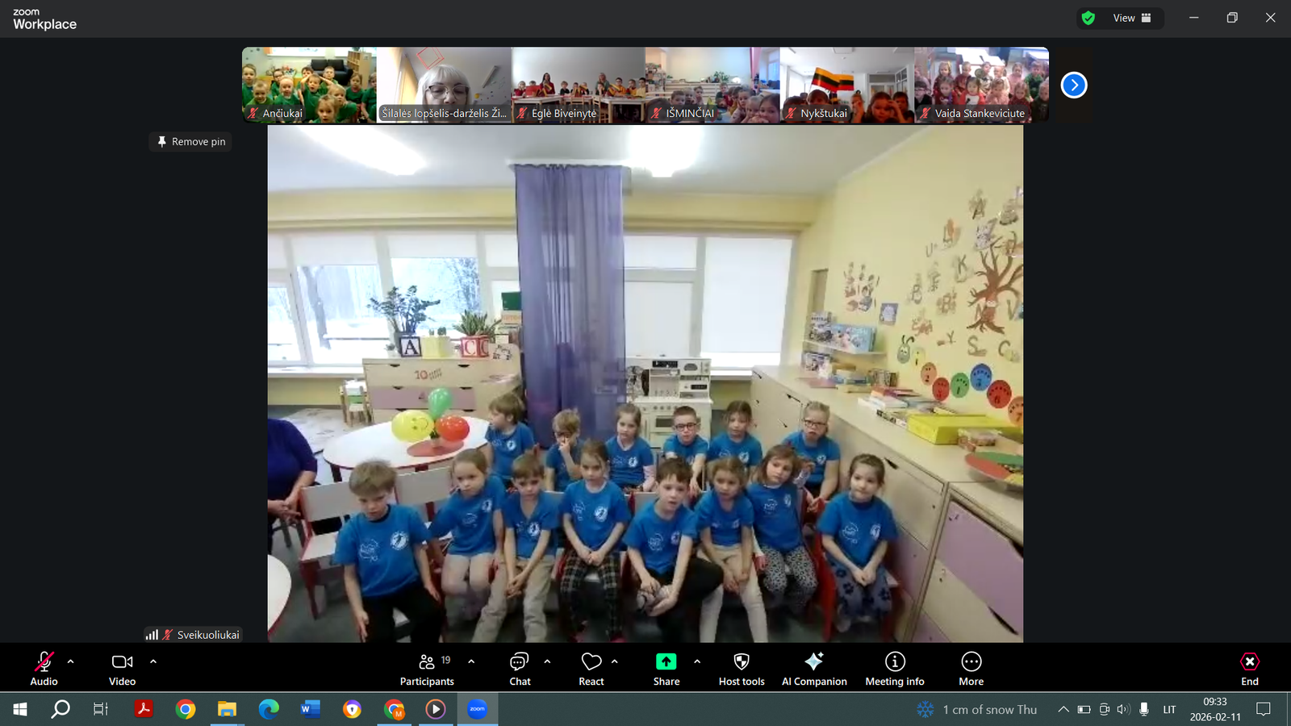Toggle camera with Video button
The width and height of the screenshot is (1291, 726).
(123, 669)
